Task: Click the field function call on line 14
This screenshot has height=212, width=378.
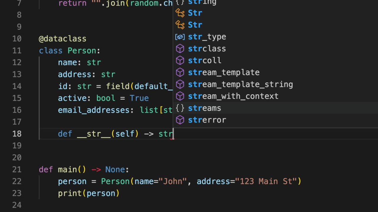Action: pos(118,86)
